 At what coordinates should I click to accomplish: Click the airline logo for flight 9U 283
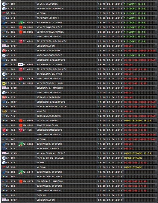[x=4, y=107]
